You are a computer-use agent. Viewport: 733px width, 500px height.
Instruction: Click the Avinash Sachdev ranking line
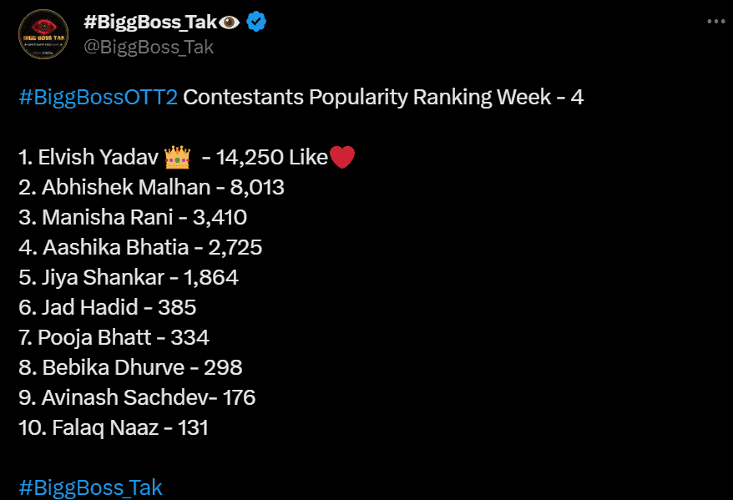137,398
